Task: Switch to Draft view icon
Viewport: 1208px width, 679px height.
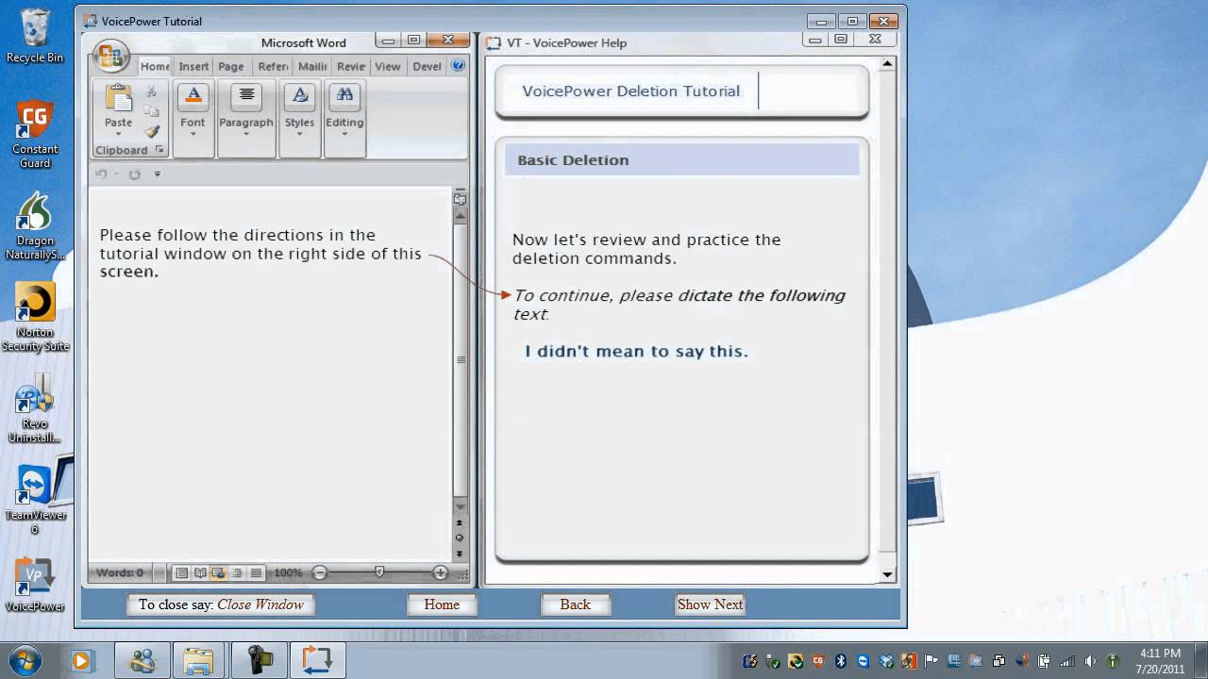Action: [256, 572]
